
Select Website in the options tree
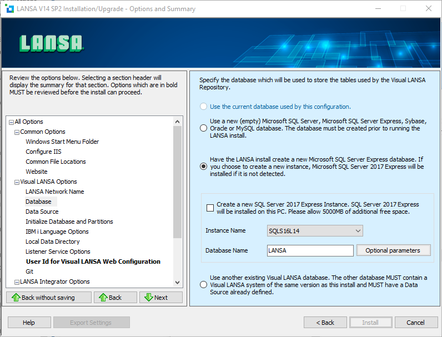point(36,172)
